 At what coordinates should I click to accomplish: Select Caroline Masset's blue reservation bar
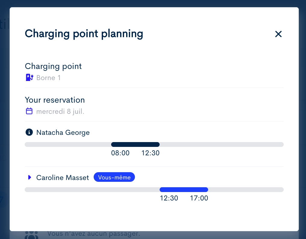pos(184,190)
